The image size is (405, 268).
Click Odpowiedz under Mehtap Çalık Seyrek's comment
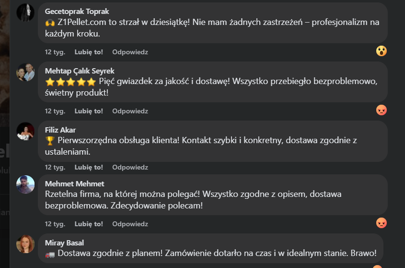130,111
